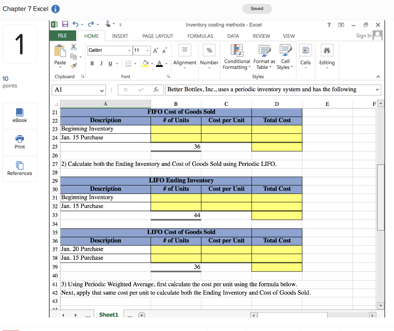This screenshot has width=394, height=331.
Task: Click the Format Painter brush icon
Action: 73,66
